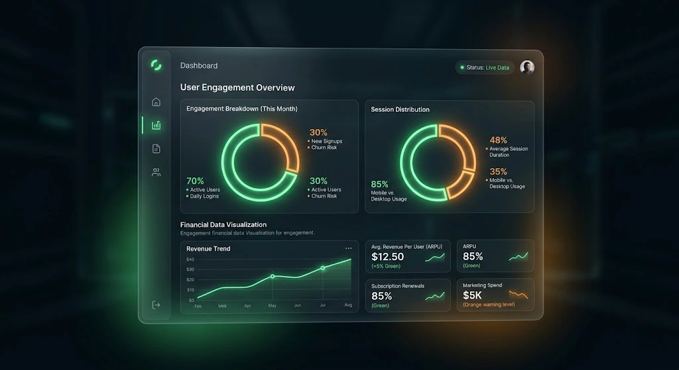Select the $5K Marketing Spend value

(472, 295)
